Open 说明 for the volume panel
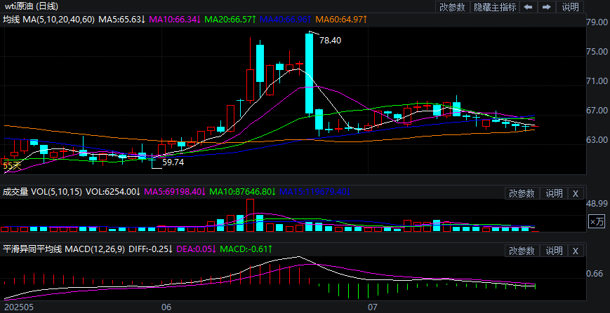 (x=554, y=193)
